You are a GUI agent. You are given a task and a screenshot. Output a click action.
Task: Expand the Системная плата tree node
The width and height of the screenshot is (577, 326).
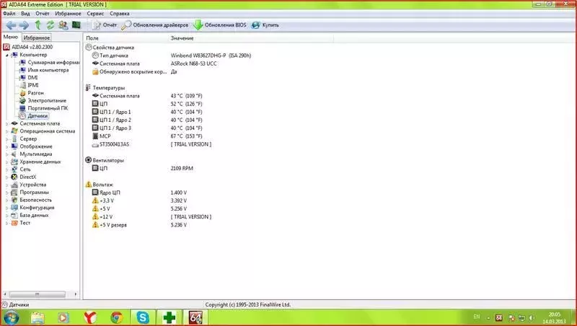click(7, 123)
